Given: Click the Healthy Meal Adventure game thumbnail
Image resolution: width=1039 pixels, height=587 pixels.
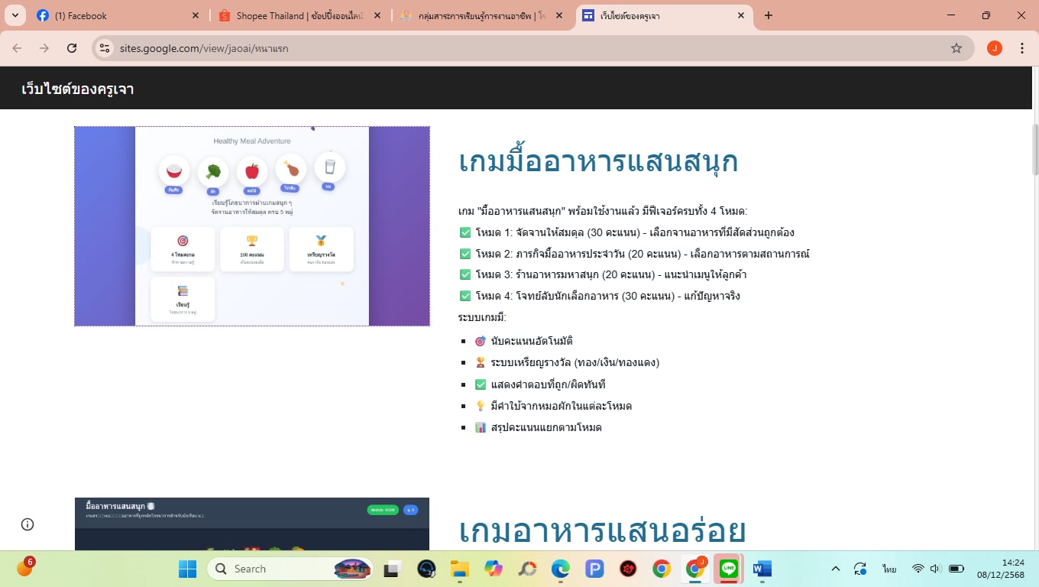Looking at the screenshot, I should pyautogui.click(x=252, y=226).
